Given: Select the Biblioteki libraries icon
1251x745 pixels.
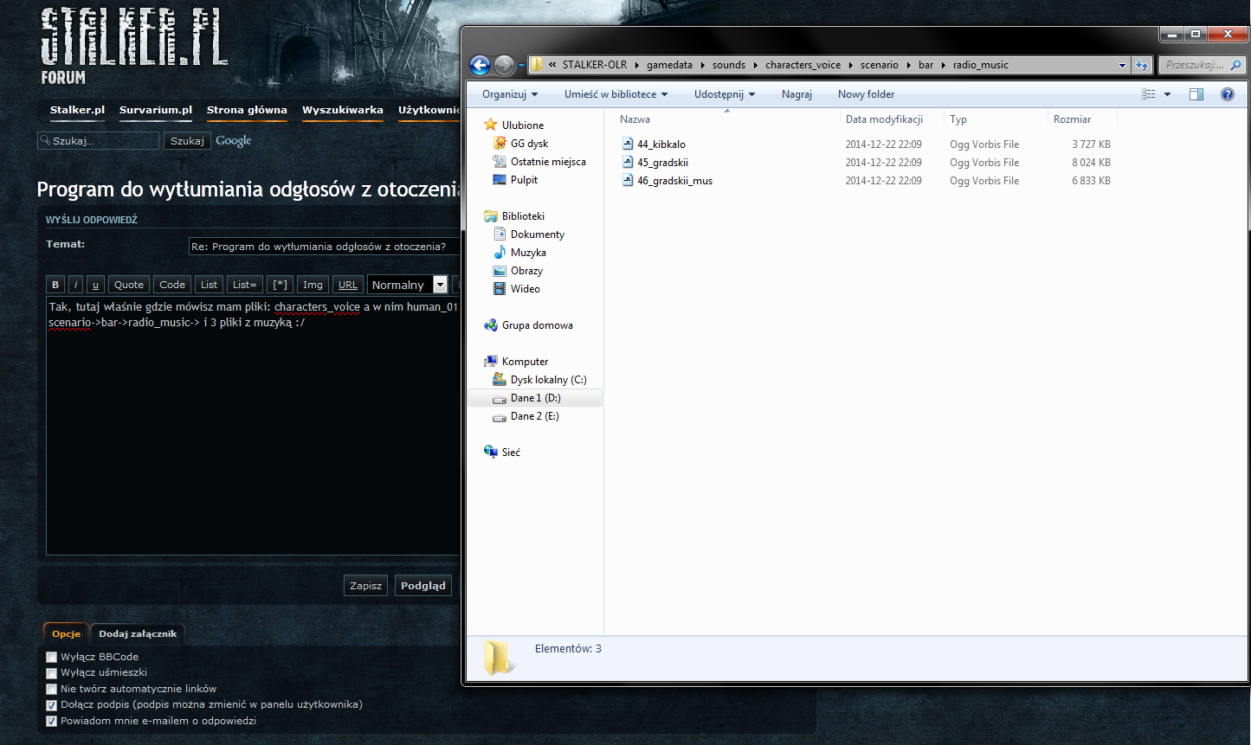Looking at the screenshot, I should pos(491,215).
